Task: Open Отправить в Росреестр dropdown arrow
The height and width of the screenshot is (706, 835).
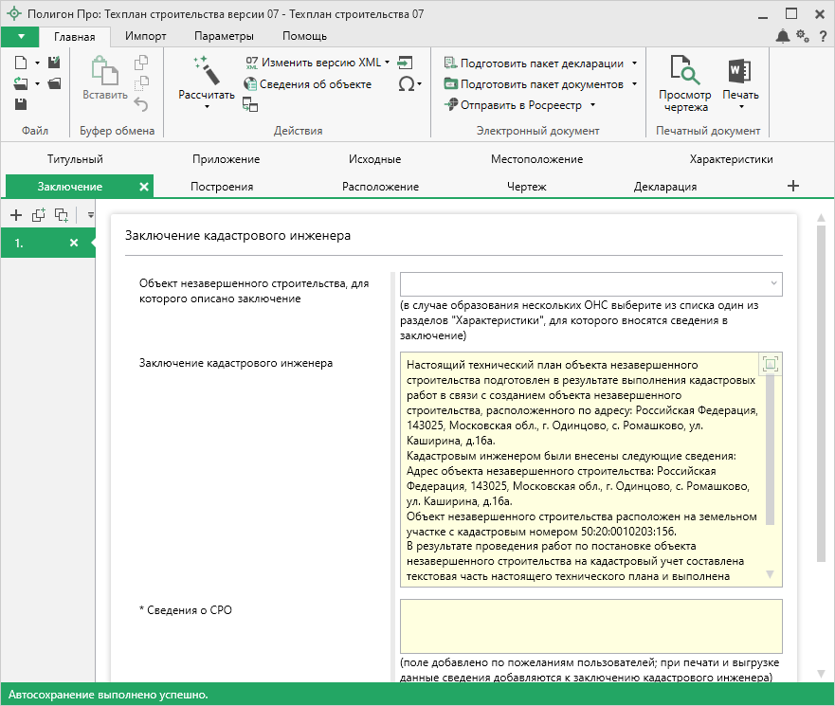Action: pyautogui.click(x=592, y=105)
